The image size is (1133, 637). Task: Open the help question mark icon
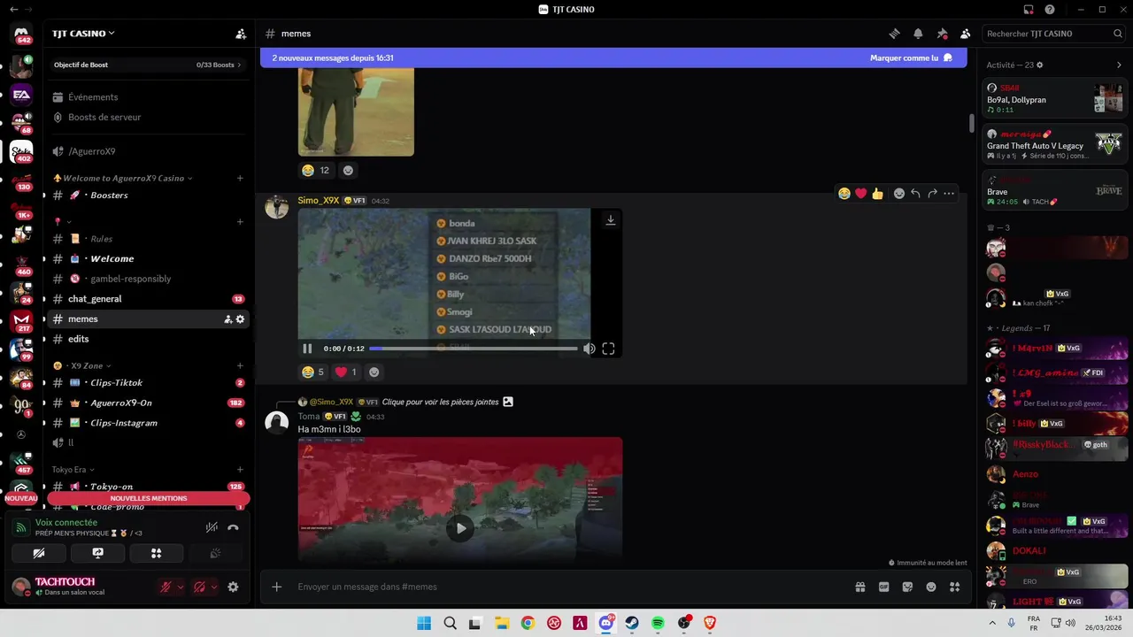click(x=1050, y=10)
